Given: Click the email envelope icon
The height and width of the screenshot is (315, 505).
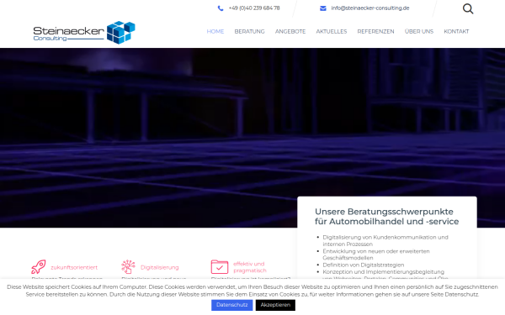Looking at the screenshot, I should click(322, 8).
